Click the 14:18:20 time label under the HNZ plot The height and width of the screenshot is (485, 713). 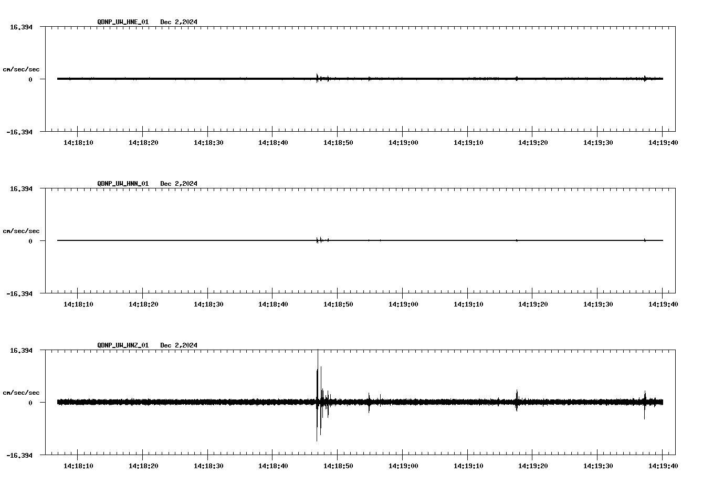[x=143, y=466]
